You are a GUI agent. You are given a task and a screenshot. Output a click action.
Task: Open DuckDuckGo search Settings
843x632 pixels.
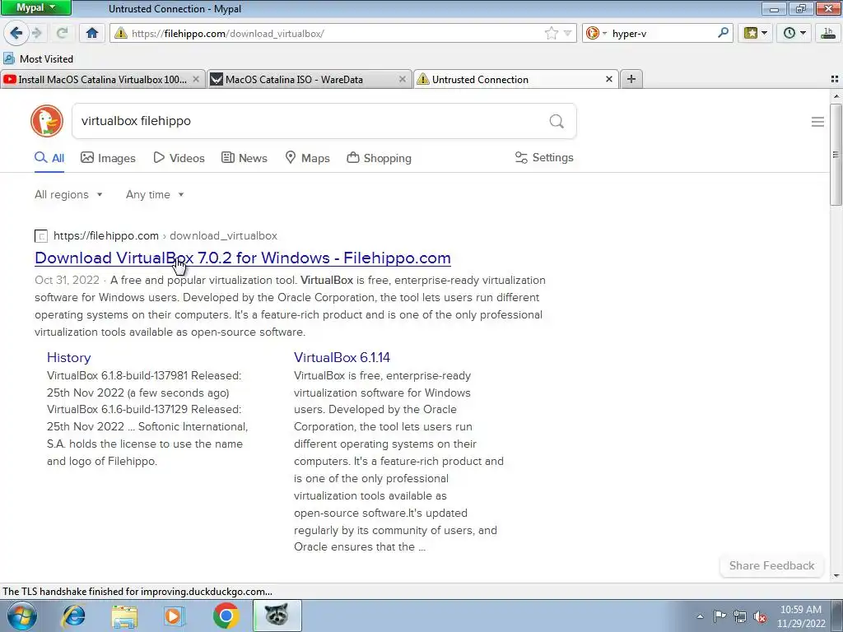tap(544, 157)
